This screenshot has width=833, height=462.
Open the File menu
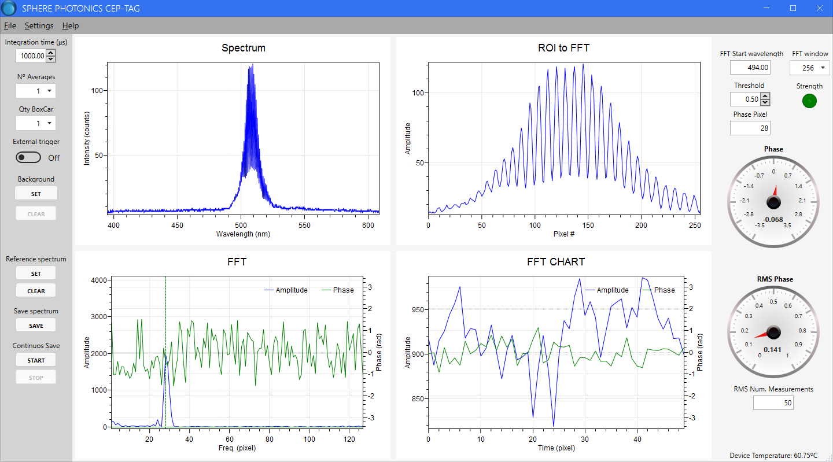tap(10, 25)
